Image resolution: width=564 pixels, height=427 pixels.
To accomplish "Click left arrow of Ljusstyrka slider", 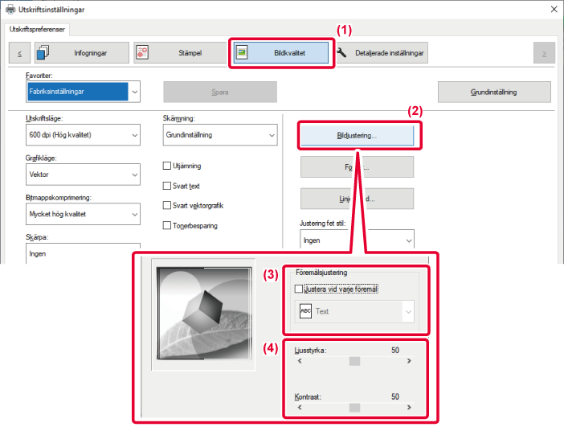I will [300, 361].
